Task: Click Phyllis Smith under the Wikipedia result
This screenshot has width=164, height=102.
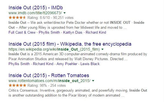Action: [19, 64]
